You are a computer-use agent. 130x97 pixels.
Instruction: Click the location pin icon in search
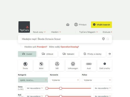103,39
